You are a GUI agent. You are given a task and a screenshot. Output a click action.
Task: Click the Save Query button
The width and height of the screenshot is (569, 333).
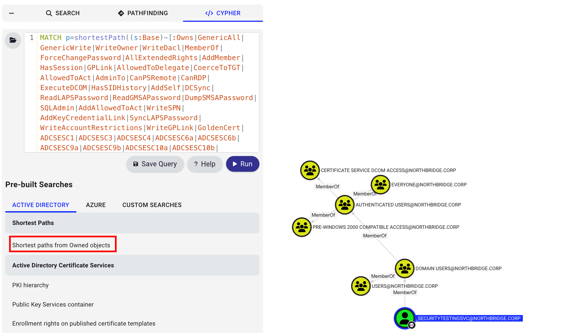tap(155, 164)
